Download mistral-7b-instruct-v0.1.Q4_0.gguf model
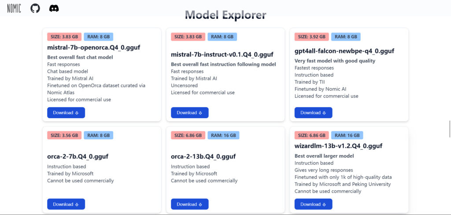Screen dimensions: 451x215 pos(189,113)
